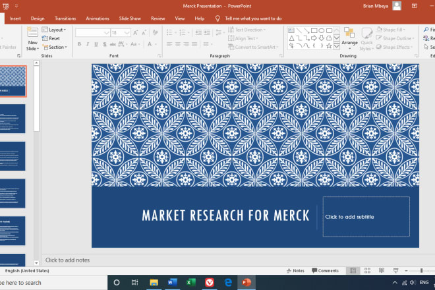Open Line Spacing options
Screen dimensions: 435x290
219,32
